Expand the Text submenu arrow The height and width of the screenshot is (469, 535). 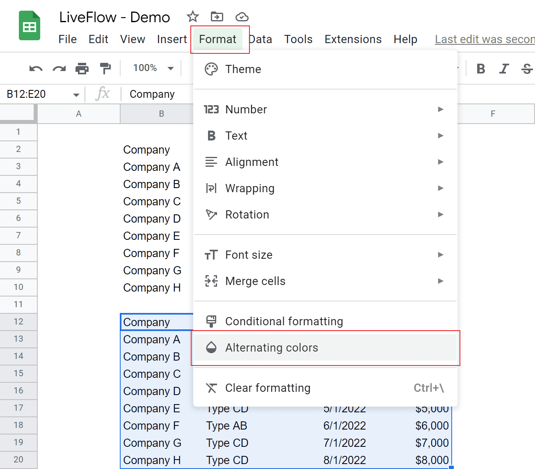pyautogui.click(x=441, y=136)
